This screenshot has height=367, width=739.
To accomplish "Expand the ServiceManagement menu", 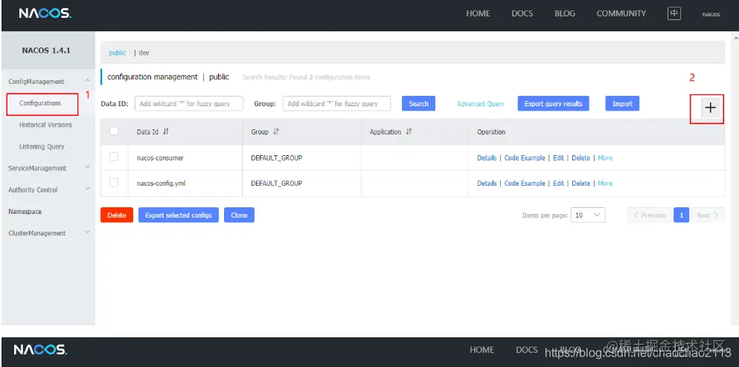I will (88, 167).
